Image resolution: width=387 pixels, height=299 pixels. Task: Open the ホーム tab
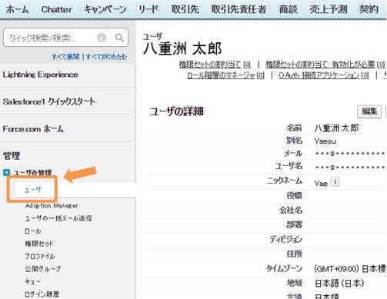point(18,9)
